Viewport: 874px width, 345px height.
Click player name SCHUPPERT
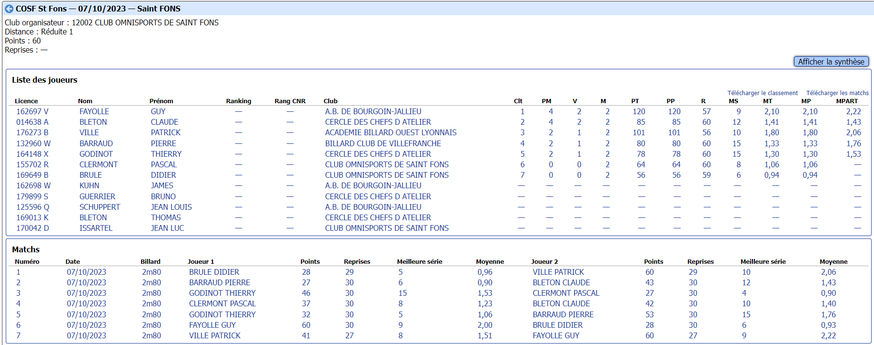point(100,207)
